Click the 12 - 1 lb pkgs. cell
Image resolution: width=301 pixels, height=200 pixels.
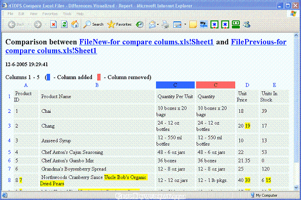click(x=216, y=180)
